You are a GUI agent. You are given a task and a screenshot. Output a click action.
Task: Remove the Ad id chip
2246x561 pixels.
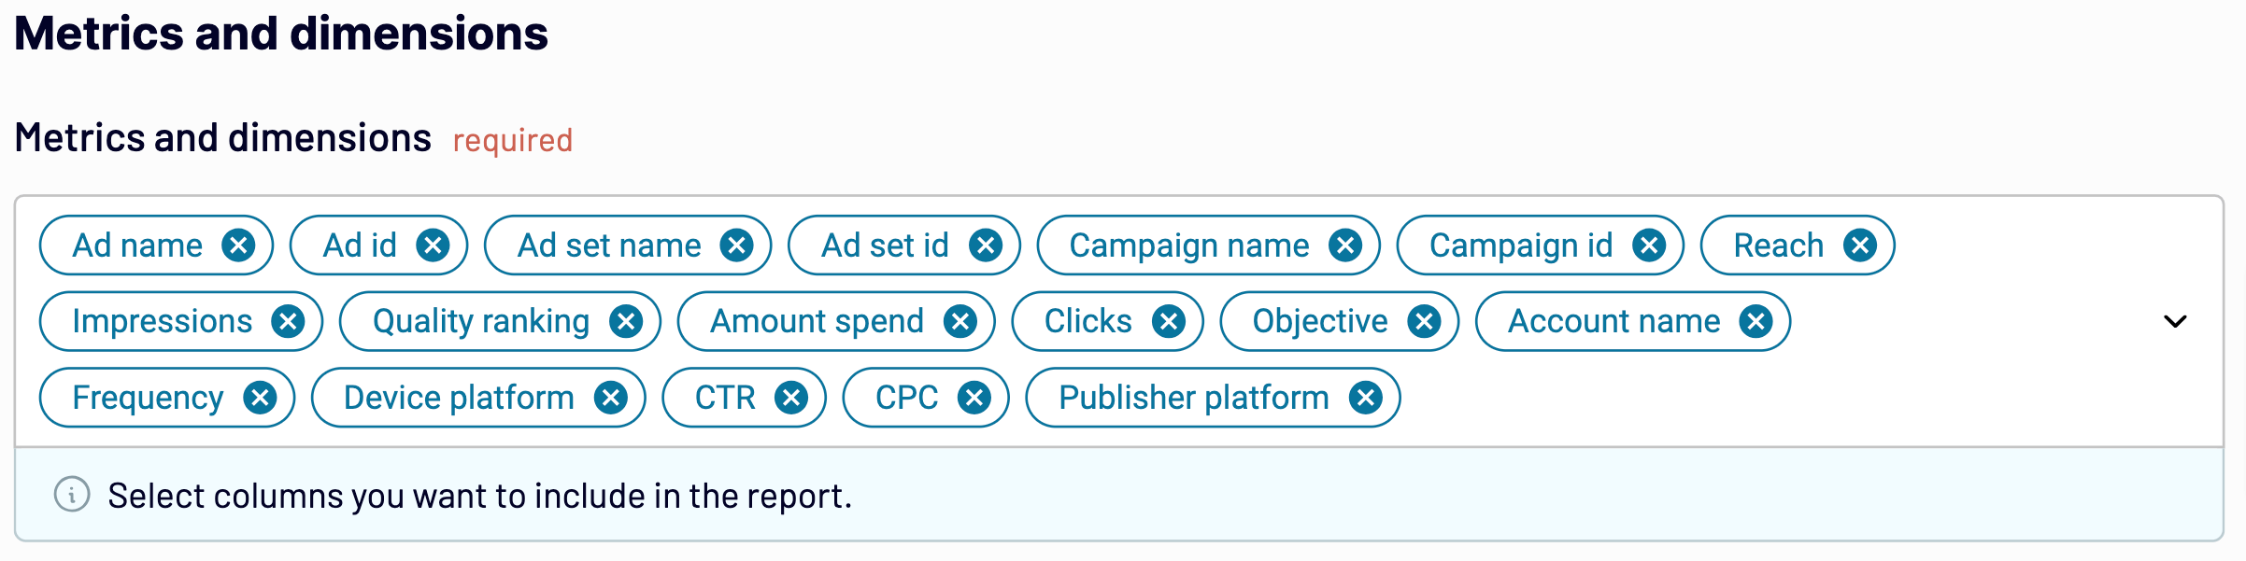(433, 245)
